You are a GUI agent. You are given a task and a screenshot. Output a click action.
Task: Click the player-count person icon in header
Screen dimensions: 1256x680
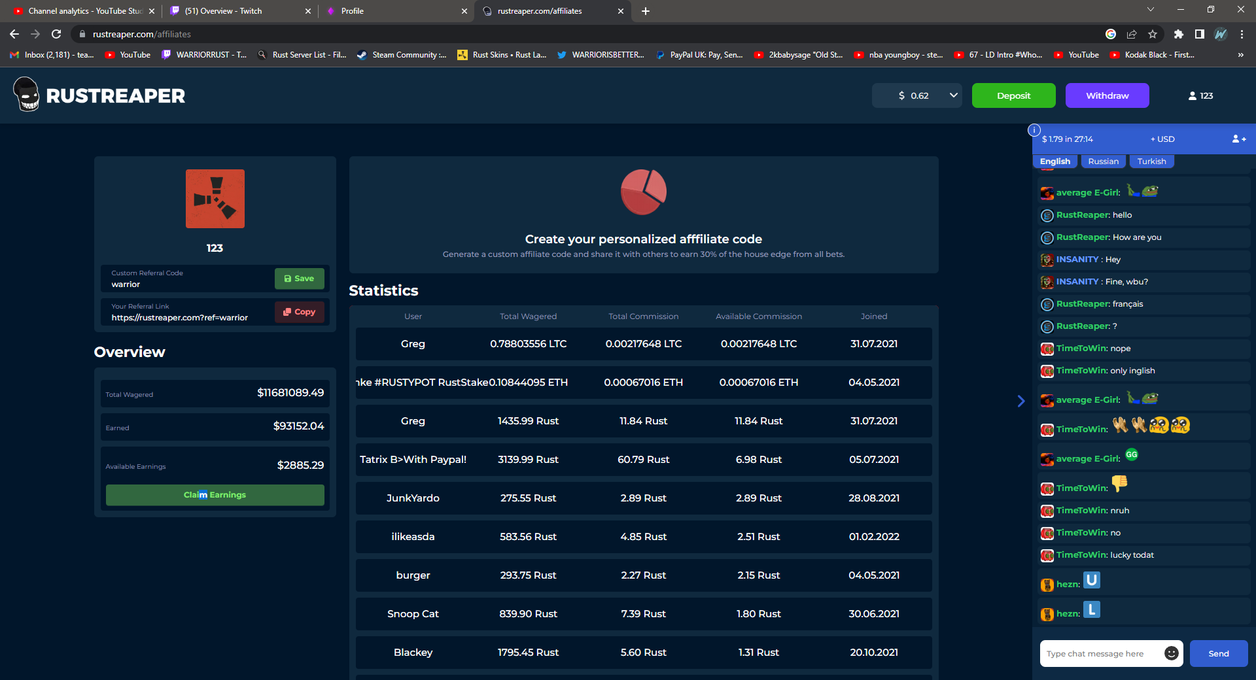(x=1192, y=95)
